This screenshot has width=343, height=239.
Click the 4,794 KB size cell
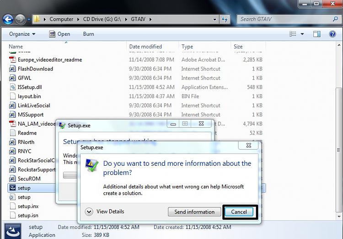point(252,124)
